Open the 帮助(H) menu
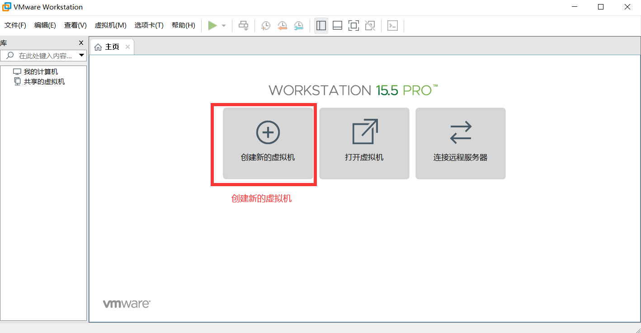This screenshot has height=333, width=641. (x=184, y=25)
